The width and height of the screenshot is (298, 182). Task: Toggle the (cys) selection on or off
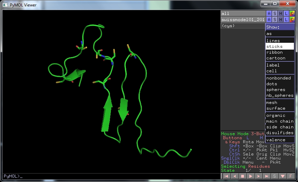243,26
